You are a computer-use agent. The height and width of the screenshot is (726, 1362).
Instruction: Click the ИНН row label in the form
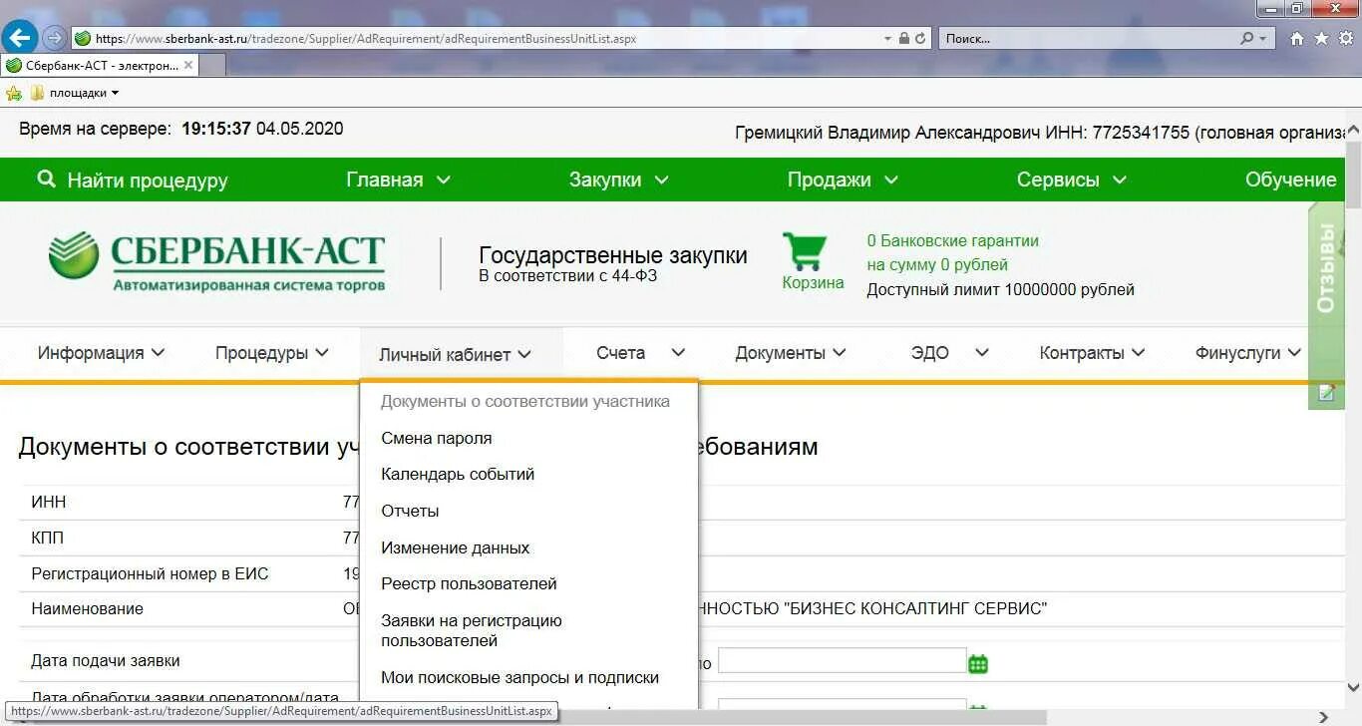point(49,503)
